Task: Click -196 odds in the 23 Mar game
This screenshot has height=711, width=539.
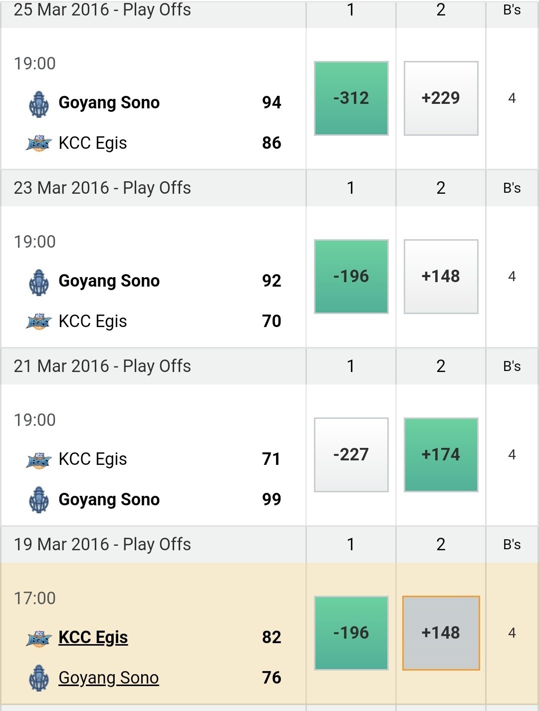Action: click(351, 277)
